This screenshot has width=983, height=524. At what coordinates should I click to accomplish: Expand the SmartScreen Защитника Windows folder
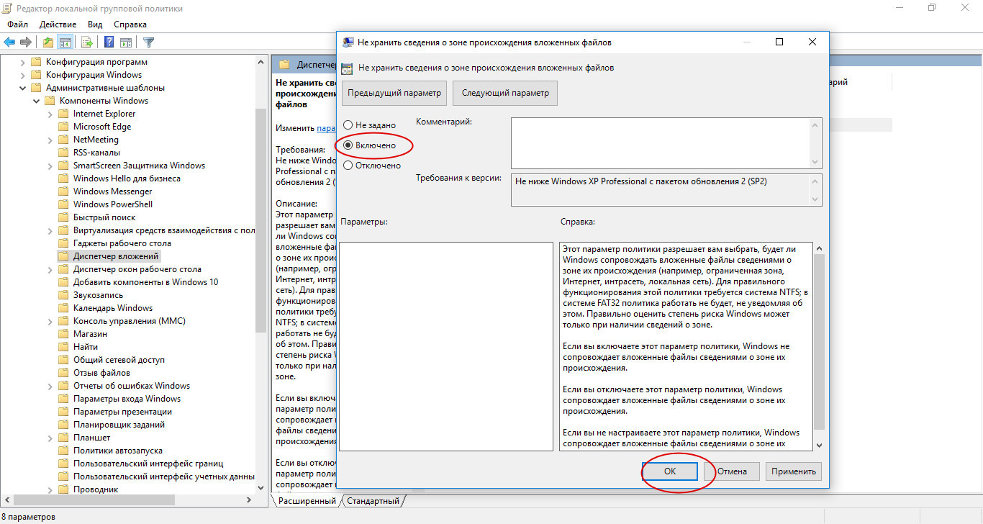click(50, 166)
